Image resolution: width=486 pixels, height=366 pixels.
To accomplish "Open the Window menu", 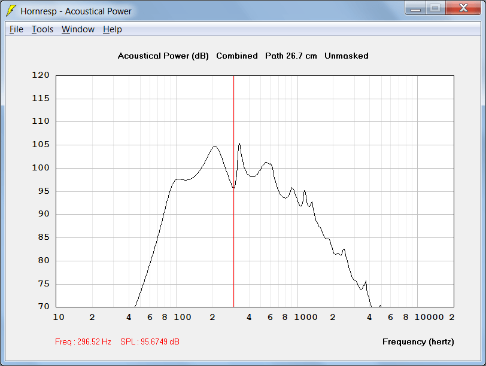I will (78, 29).
